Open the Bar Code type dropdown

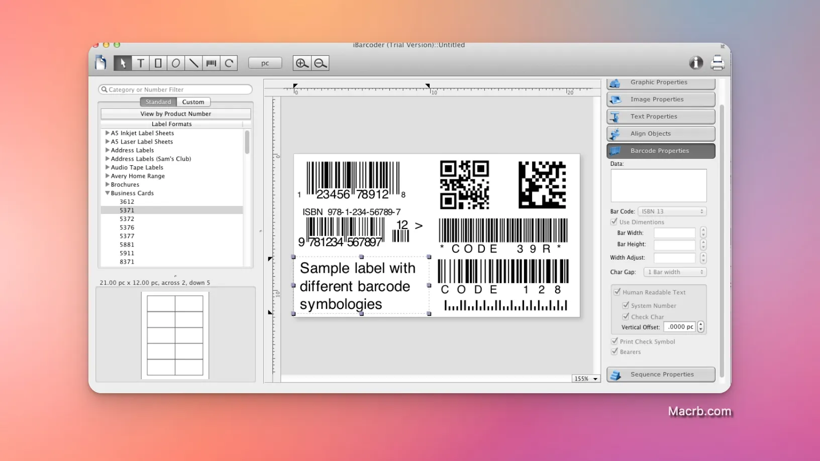[672, 211]
